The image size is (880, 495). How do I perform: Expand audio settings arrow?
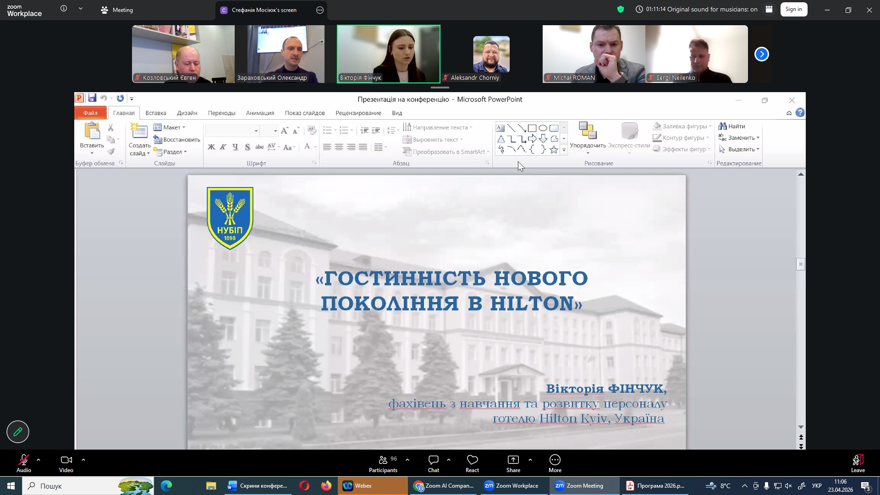38,459
